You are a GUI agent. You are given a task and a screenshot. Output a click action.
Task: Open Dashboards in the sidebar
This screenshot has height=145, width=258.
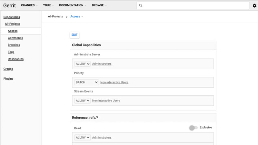[x=15, y=59]
